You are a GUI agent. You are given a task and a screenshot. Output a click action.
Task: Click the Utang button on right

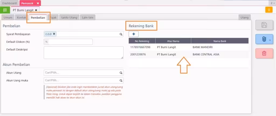pos(244,17)
